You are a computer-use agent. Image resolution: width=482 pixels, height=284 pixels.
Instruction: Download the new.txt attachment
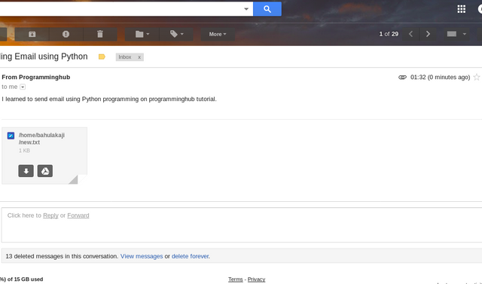tap(26, 171)
